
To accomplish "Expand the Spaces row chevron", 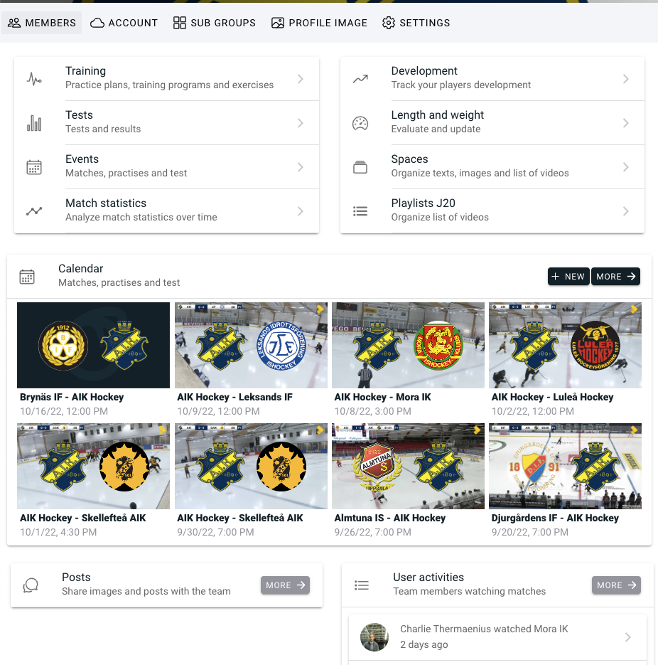I will (x=626, y=167).
